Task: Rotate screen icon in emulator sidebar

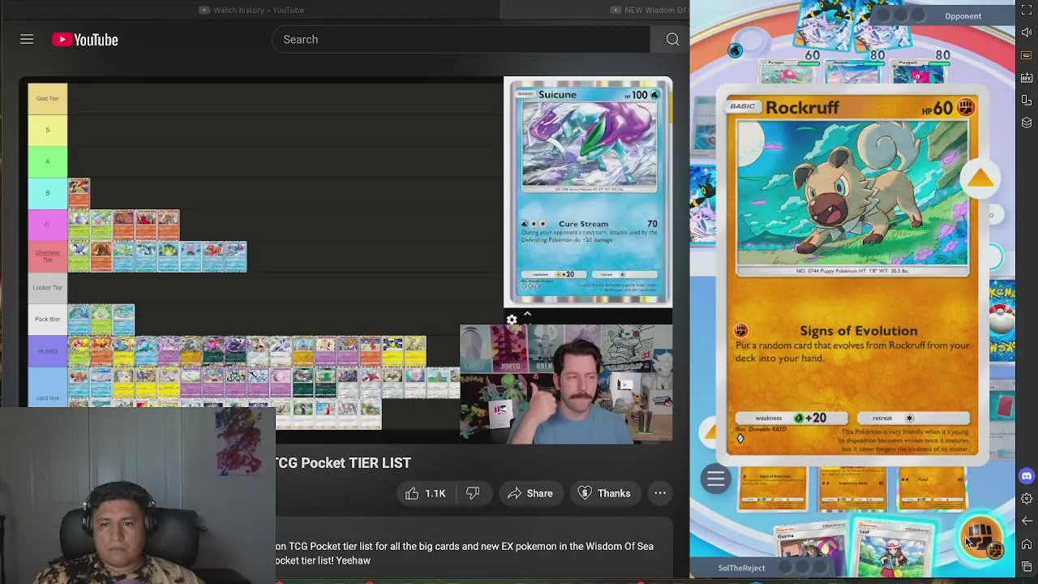Action: point(1027,101)
